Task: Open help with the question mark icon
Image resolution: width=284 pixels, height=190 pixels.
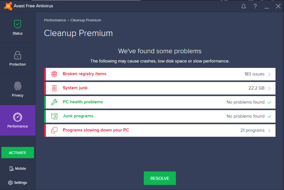Action: 255,6
